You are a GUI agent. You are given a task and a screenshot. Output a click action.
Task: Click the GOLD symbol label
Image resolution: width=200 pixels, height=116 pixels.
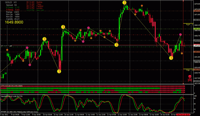coord(8,2)
